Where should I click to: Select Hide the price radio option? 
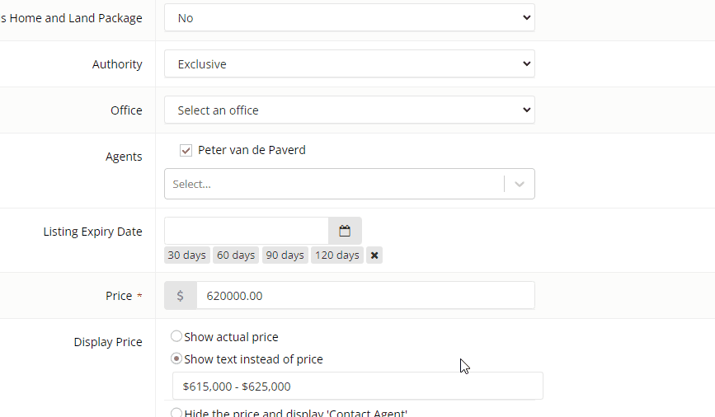coord(176,413)
